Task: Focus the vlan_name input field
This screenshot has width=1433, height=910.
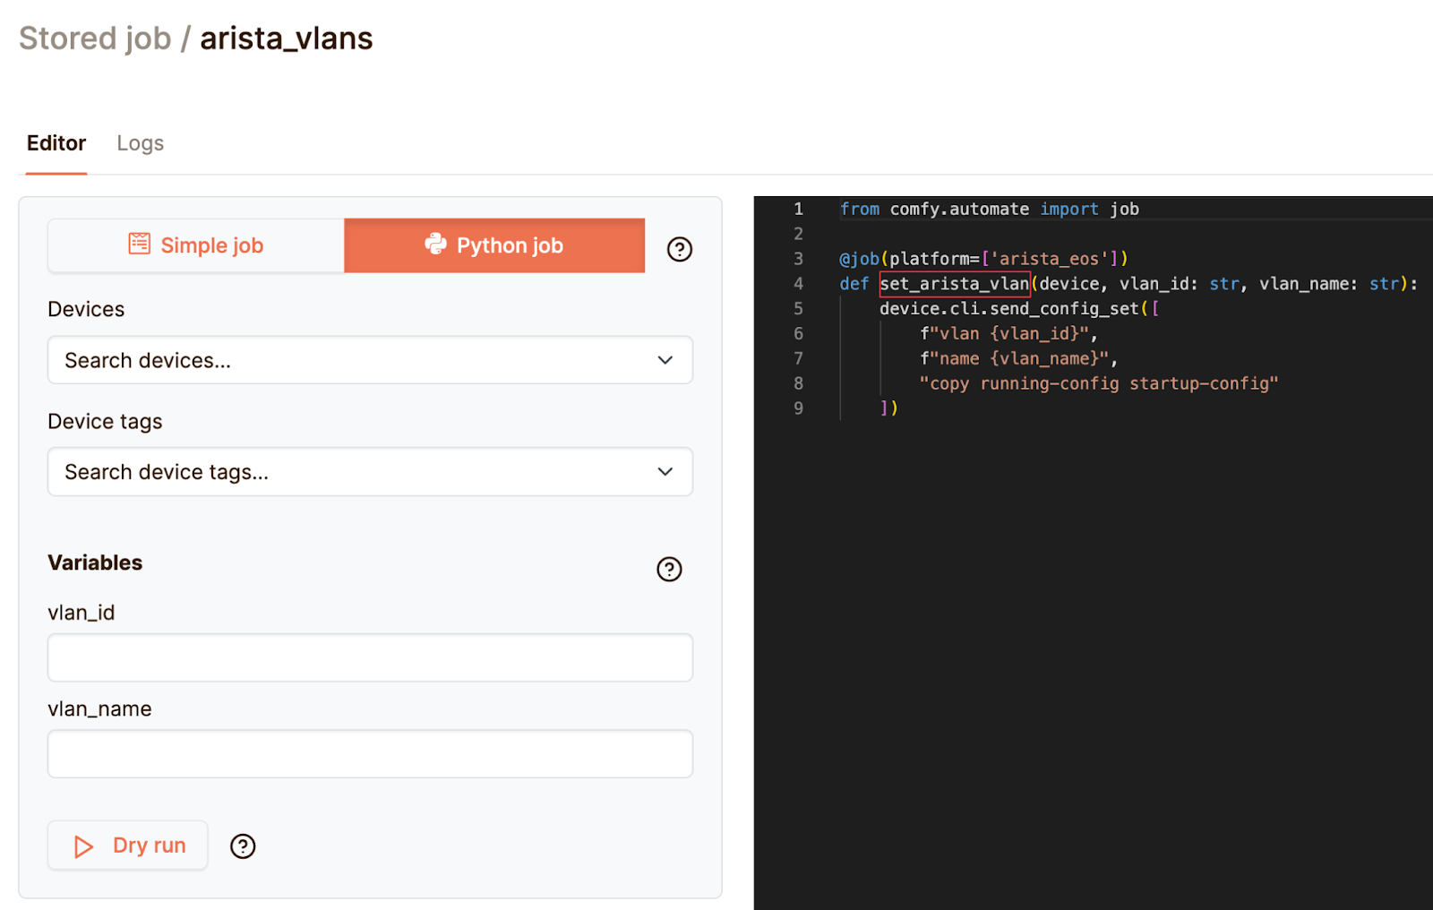Action: pyautogui.click(x=370, y=753)
